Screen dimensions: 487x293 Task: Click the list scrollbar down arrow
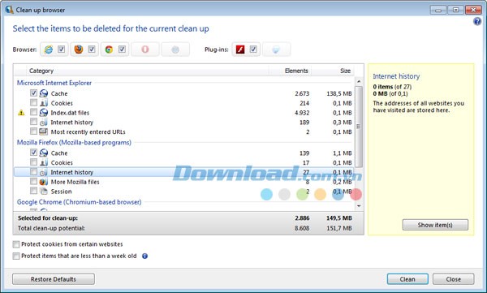[x=359, y=205]
